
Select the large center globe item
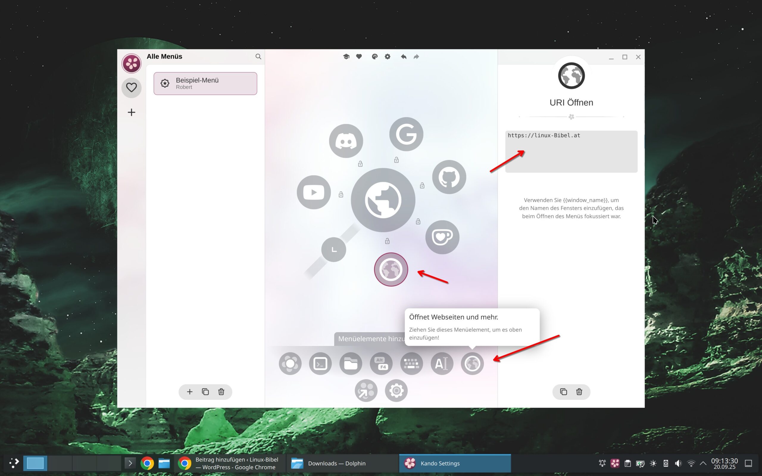[383, 200]
